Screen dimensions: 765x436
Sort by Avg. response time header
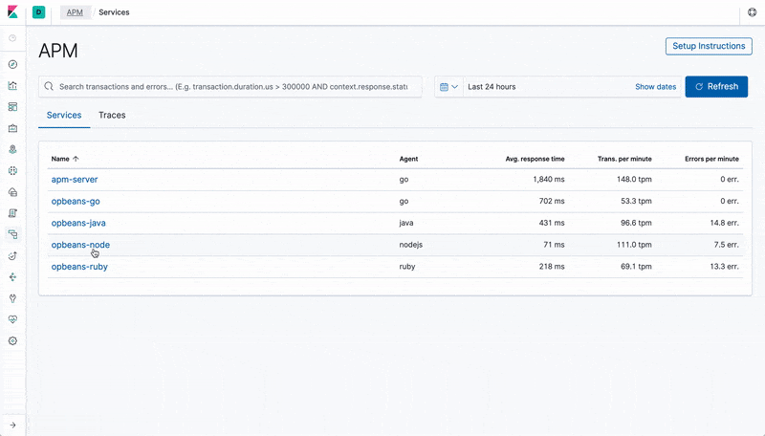tap(535, 159)
